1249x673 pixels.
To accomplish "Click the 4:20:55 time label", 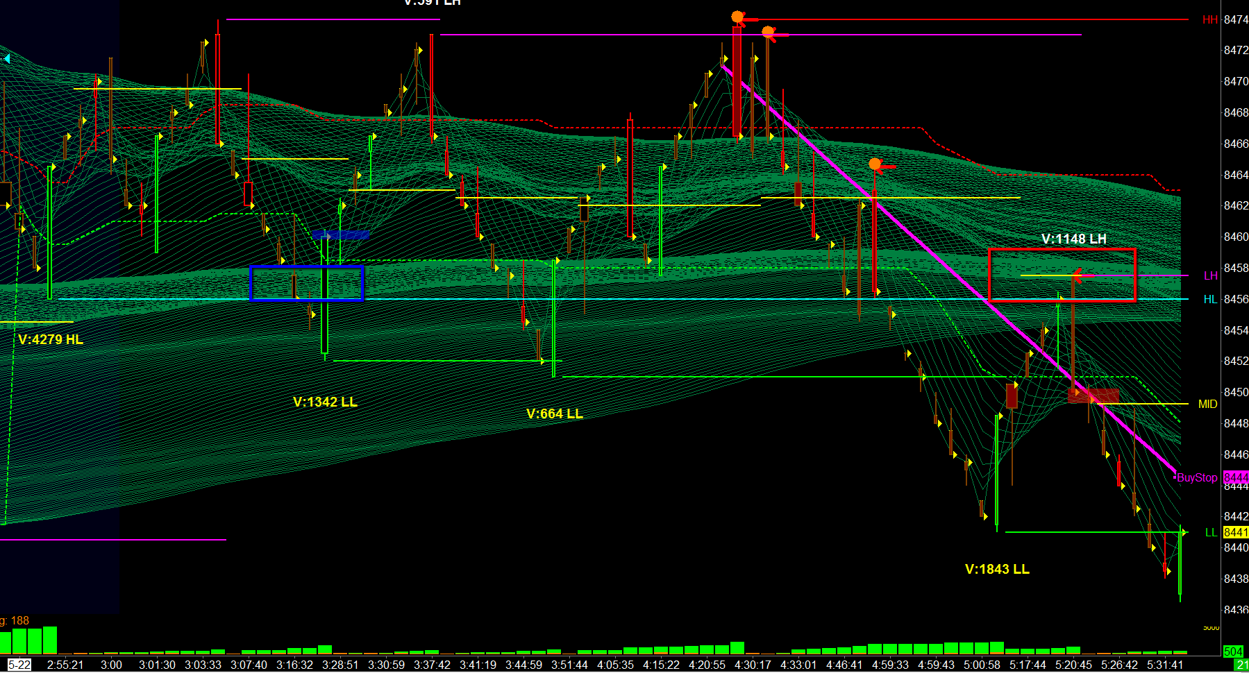I will (707, 665).
